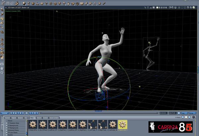Open the Browser vertical side tab
The image size is (199, 136).
(2, 128)
